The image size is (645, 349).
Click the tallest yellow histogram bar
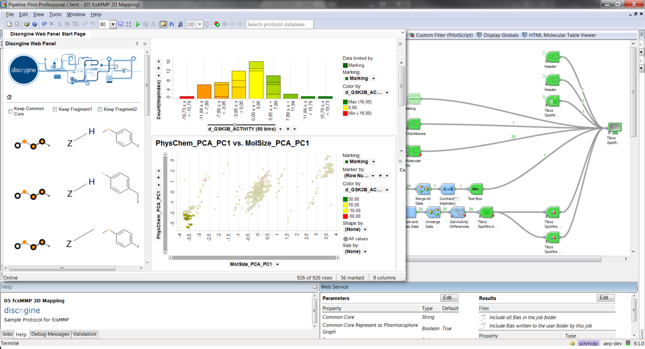256,80
